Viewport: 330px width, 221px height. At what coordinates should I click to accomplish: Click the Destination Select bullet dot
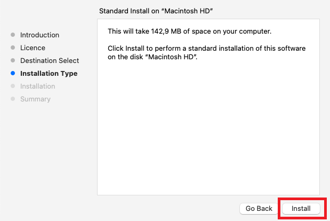[13, 61]
